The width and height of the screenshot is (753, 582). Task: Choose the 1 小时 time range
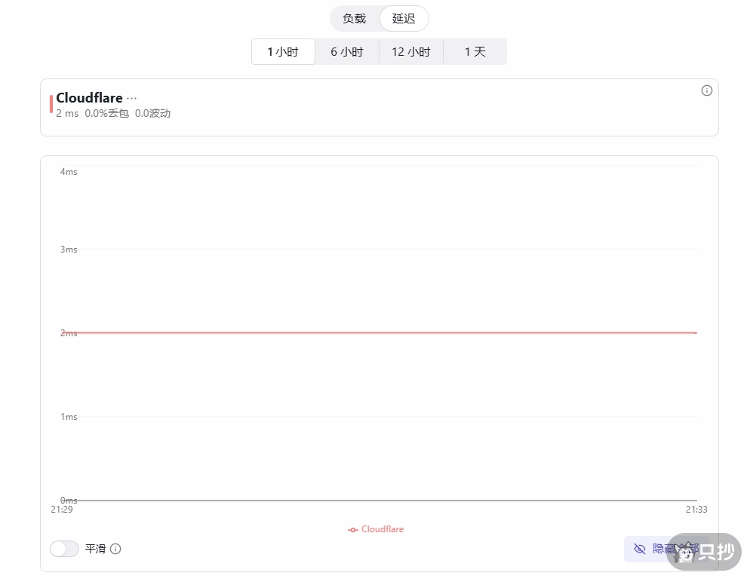click(x=283, y=52)
